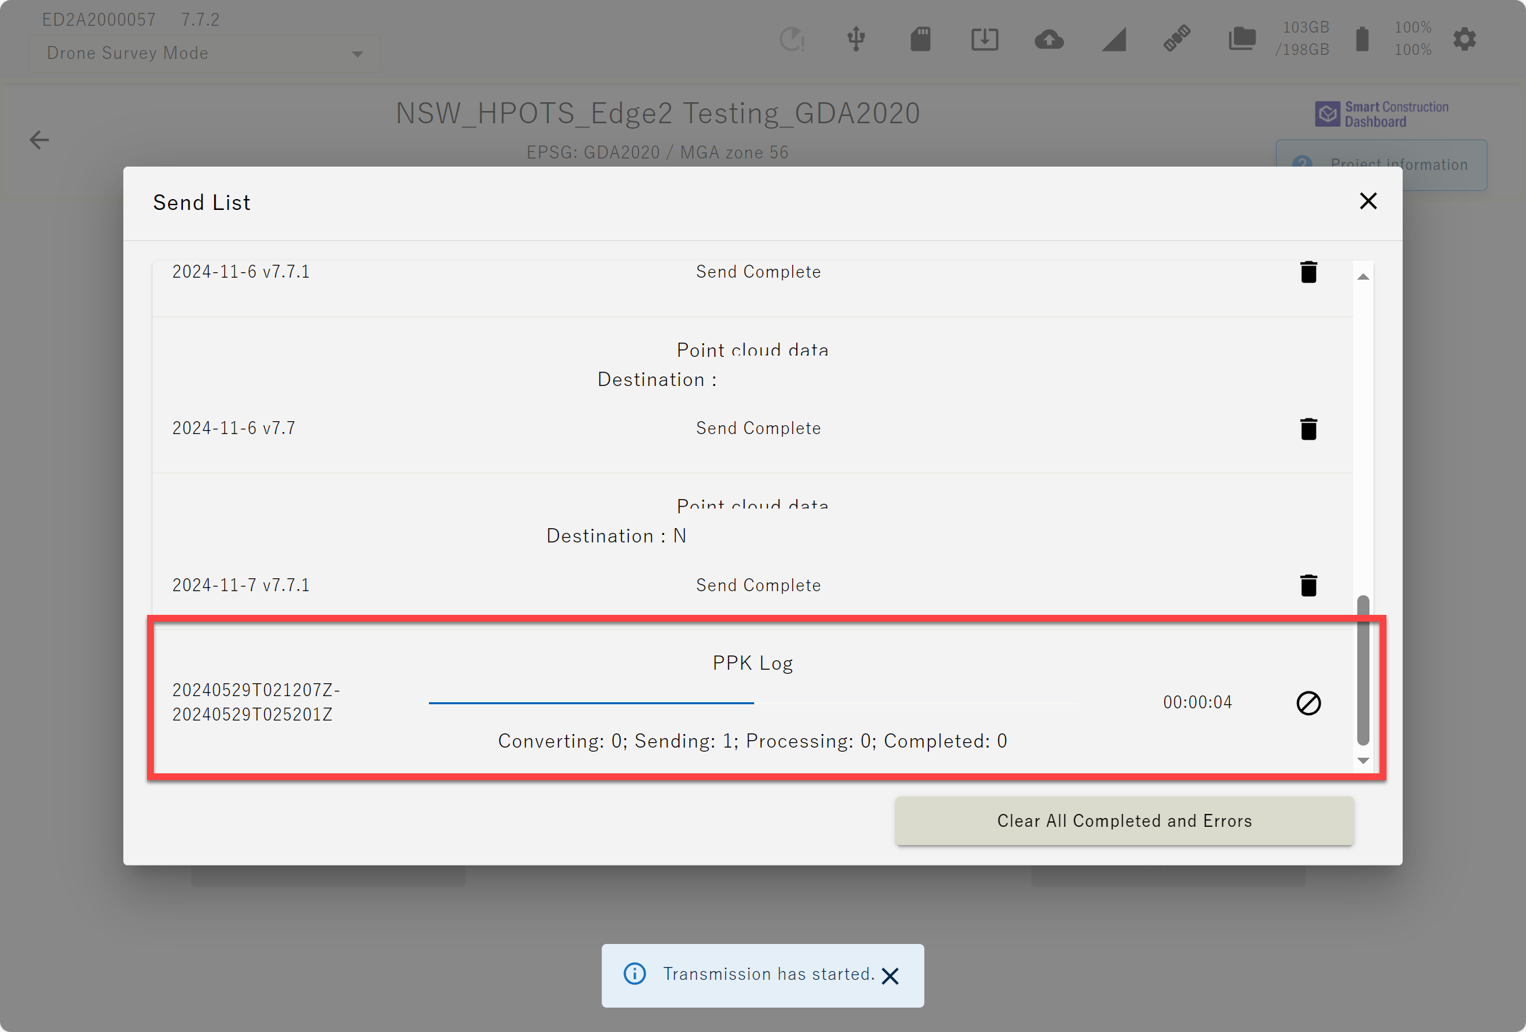Click the USB connection icon
This screenshot has height=1032, width=1526.
coord(856,39)
